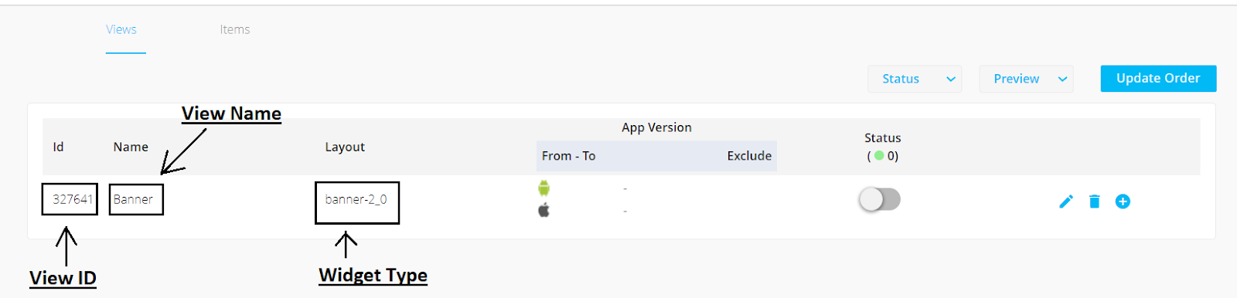Select the Banner view name
The image size is (1237, 298).
(133, 199)
